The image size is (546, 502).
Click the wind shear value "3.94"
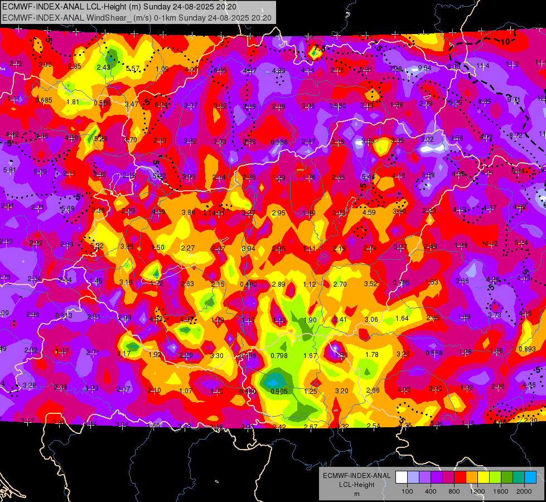(249, 249)
